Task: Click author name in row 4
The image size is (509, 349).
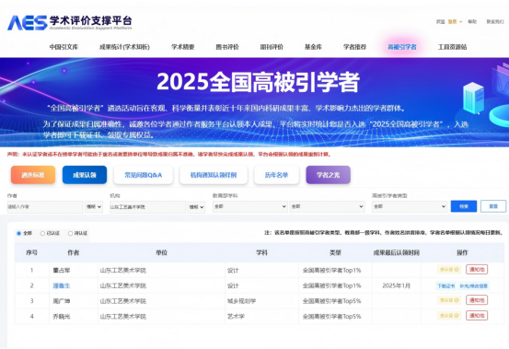Action: click(62, 316)
